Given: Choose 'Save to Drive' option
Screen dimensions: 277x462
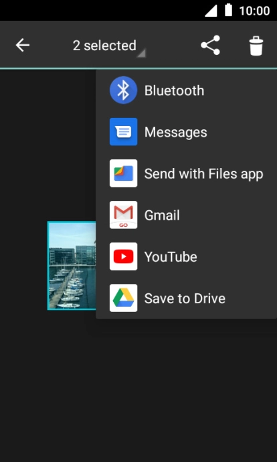Looking at the screenshot, I should pyautogui.click(x=185, y=299).
